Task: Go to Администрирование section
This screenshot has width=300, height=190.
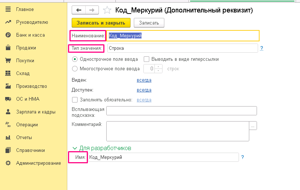Action: pyautogui.click(x=39, y=163)
